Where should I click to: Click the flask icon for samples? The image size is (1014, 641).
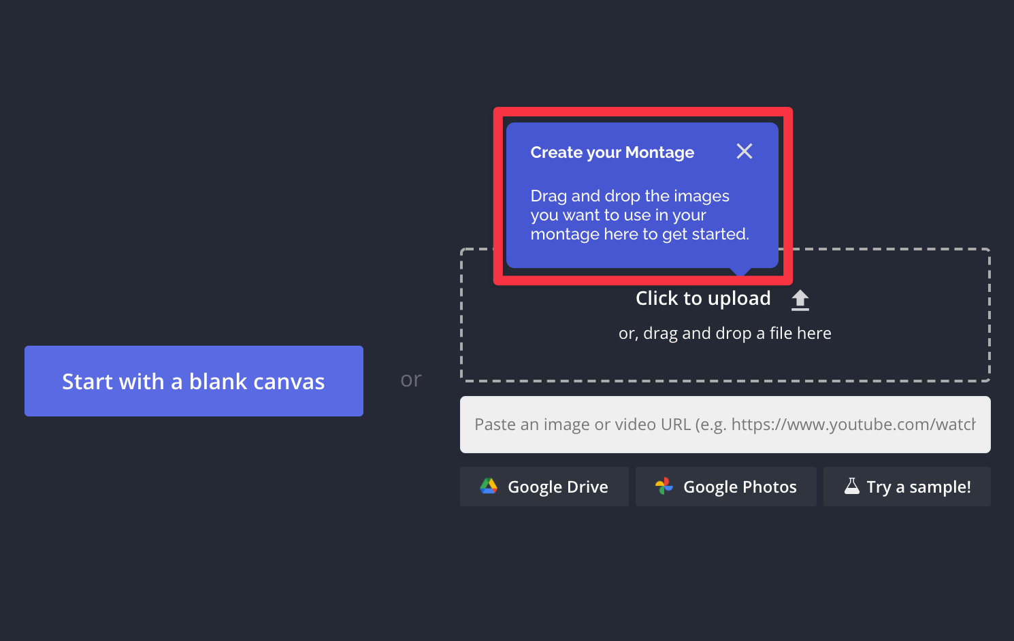851,486
